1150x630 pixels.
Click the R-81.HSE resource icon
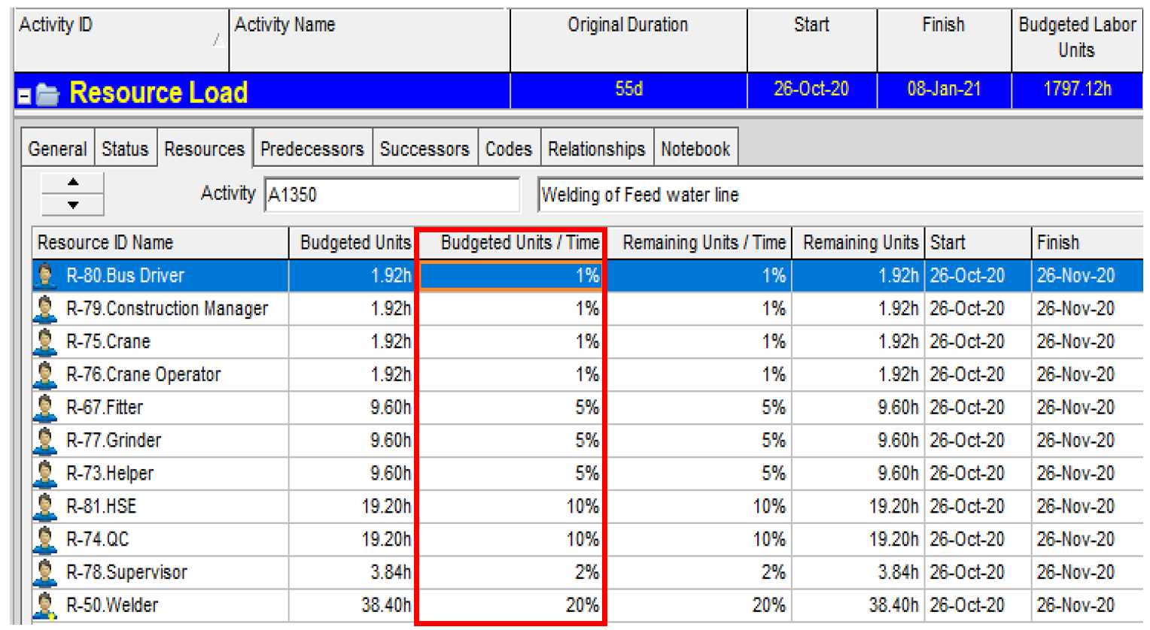44,506
